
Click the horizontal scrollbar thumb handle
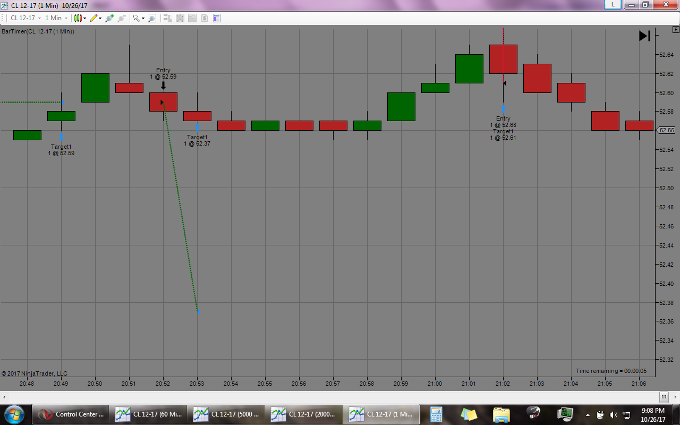(664, 397)
